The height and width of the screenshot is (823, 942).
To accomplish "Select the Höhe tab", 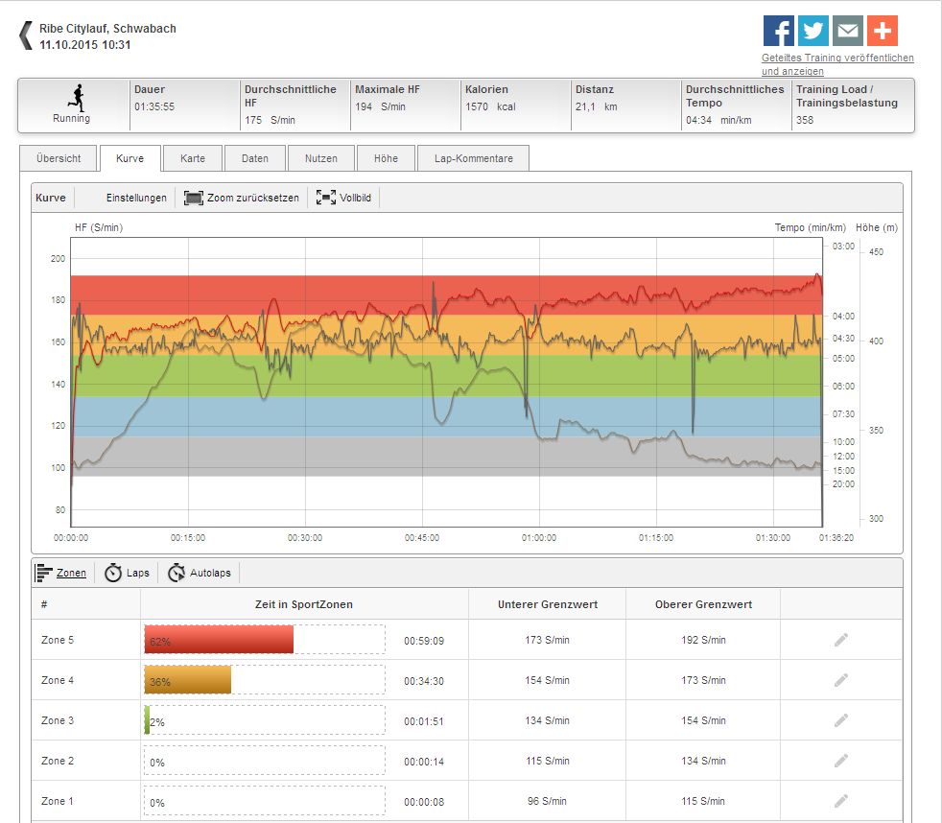I will pyautogui.click(x=385, y=158).
